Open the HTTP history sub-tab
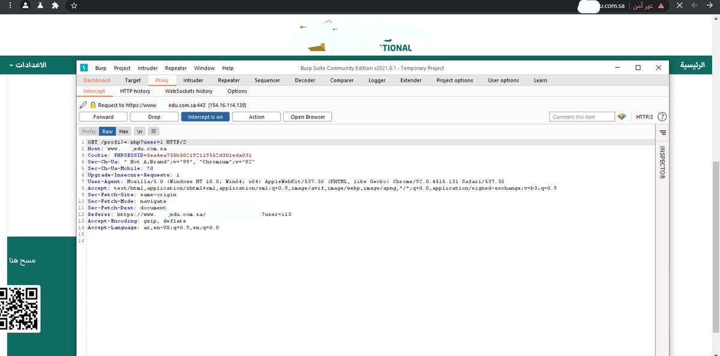This screenshot has width=720, height=356. point(135,91)
